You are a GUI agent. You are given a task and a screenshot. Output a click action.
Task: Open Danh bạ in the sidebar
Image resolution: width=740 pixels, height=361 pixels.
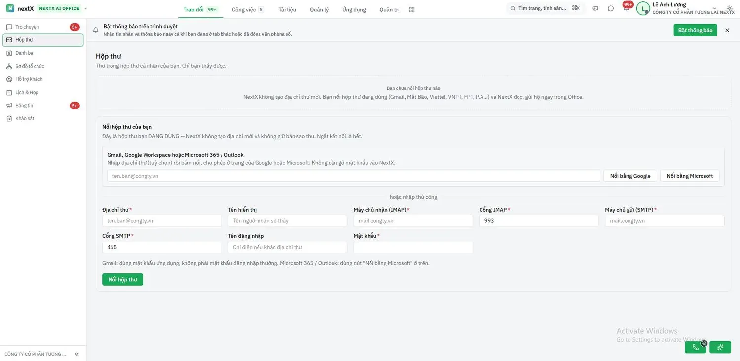click(x=43, y=53)
